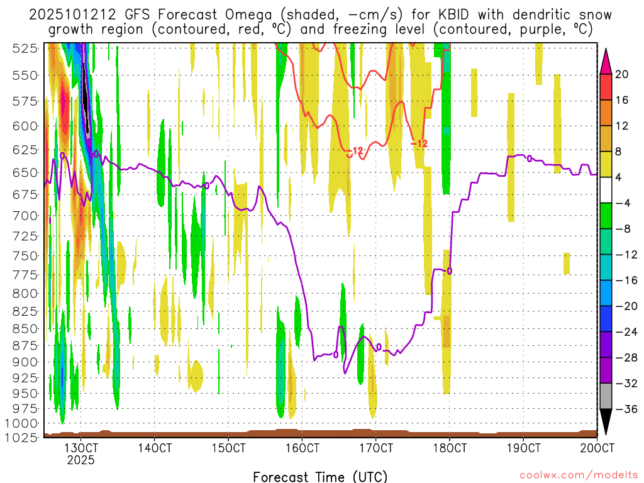This screenshot has width=644, height=483.
Task: Click the 925 pressure level label
Action: [x=25, y=377]
